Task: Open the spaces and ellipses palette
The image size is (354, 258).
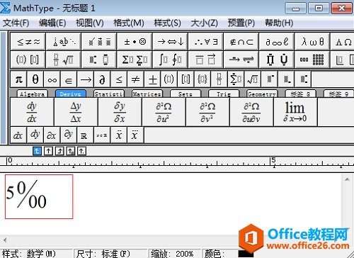Action: click(64, 42)
